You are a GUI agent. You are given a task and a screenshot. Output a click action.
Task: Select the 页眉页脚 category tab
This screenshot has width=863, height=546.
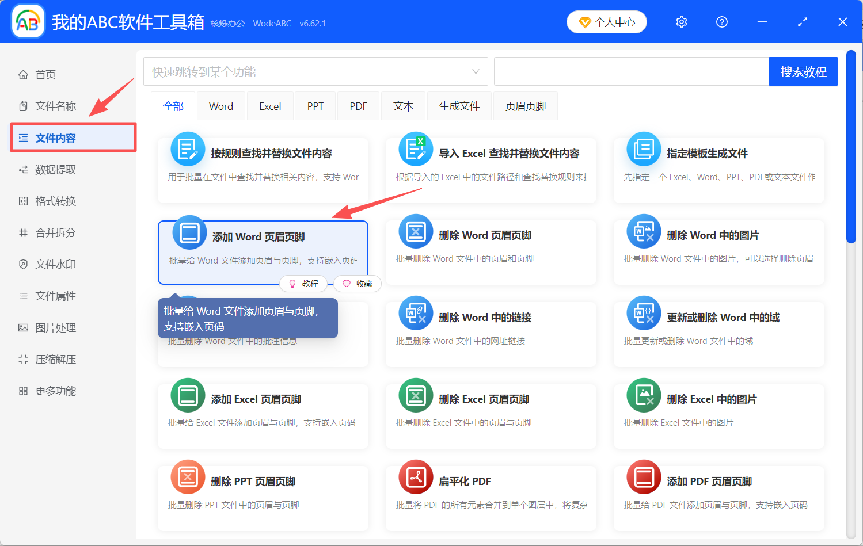pyautogui.click(x=524, y=106)
